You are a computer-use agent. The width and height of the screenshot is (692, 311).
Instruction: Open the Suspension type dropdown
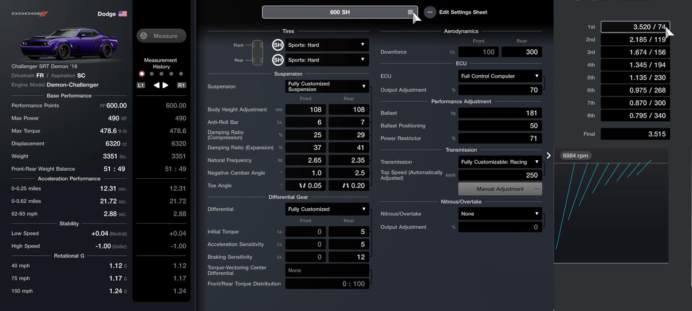pos(327,86)
